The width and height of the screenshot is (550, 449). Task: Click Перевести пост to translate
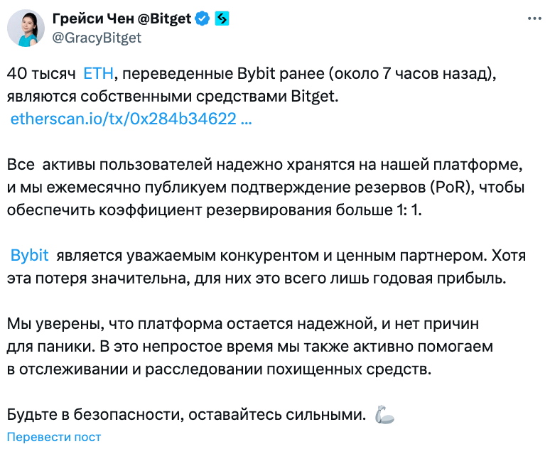click(54, 437)
